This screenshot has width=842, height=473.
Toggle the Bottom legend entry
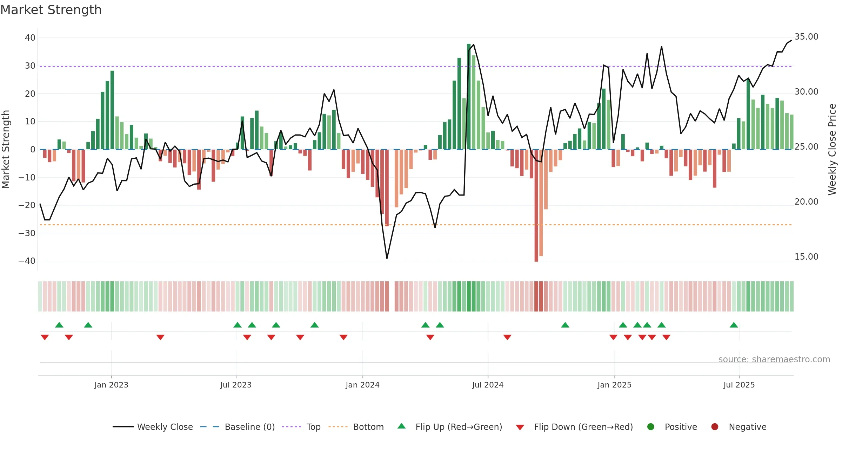pos(356,427)
